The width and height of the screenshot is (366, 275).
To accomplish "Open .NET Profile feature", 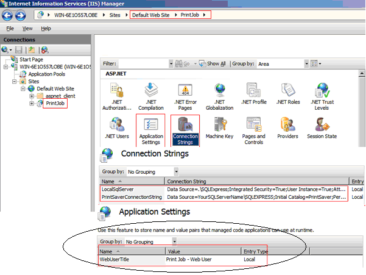I will click(x=254, y=93).
